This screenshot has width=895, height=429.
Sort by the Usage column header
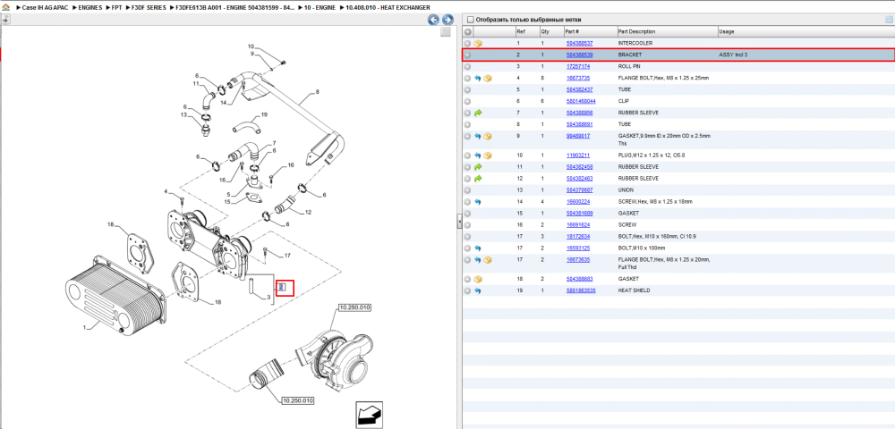(x=806, y=32)
